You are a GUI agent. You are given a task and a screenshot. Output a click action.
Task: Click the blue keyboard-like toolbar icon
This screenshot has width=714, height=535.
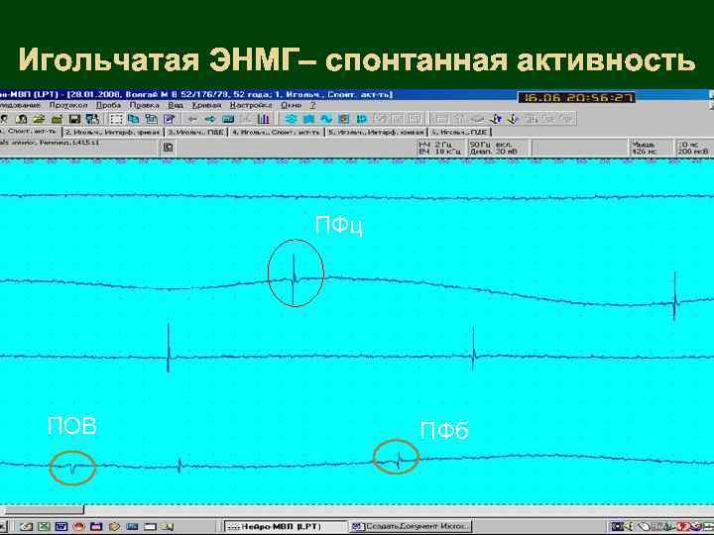click(x=228, y=119)
